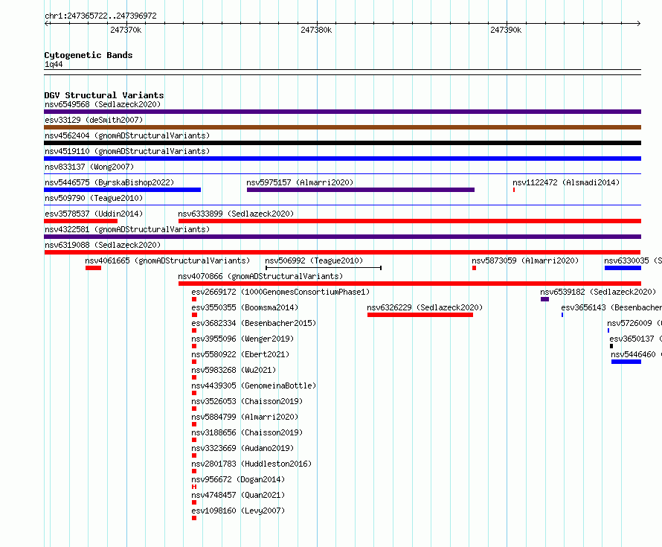Screen dimensions: 662x547
Task: Open the esv33129 (deSmith2007) label
Action: [x=94, y=120]
